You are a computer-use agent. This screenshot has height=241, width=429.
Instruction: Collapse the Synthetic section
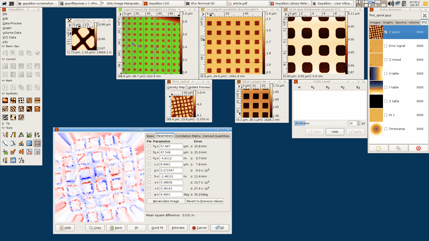coord(3,93)
